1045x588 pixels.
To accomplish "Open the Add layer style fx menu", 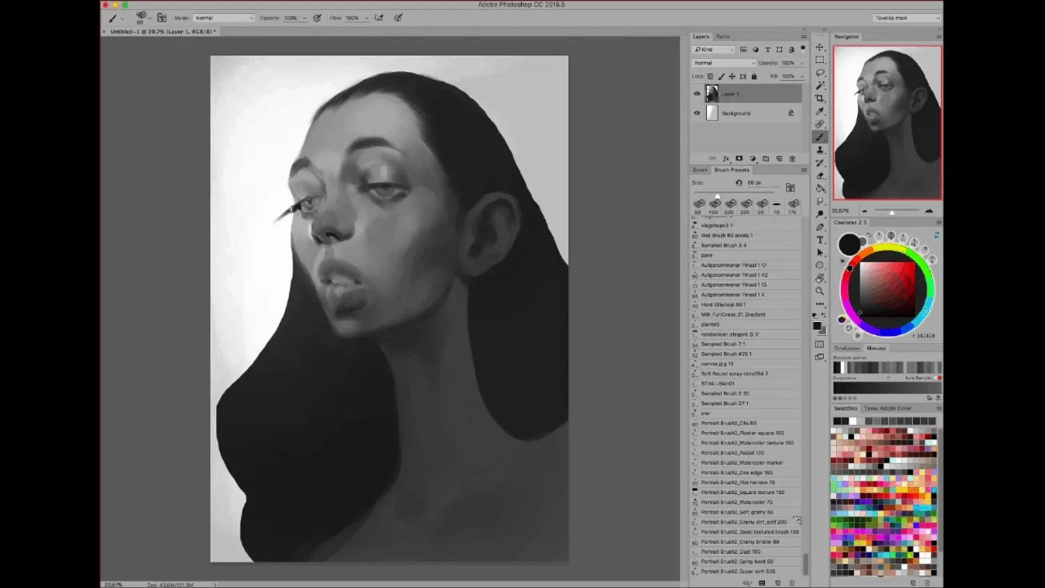I will (726, 159).
